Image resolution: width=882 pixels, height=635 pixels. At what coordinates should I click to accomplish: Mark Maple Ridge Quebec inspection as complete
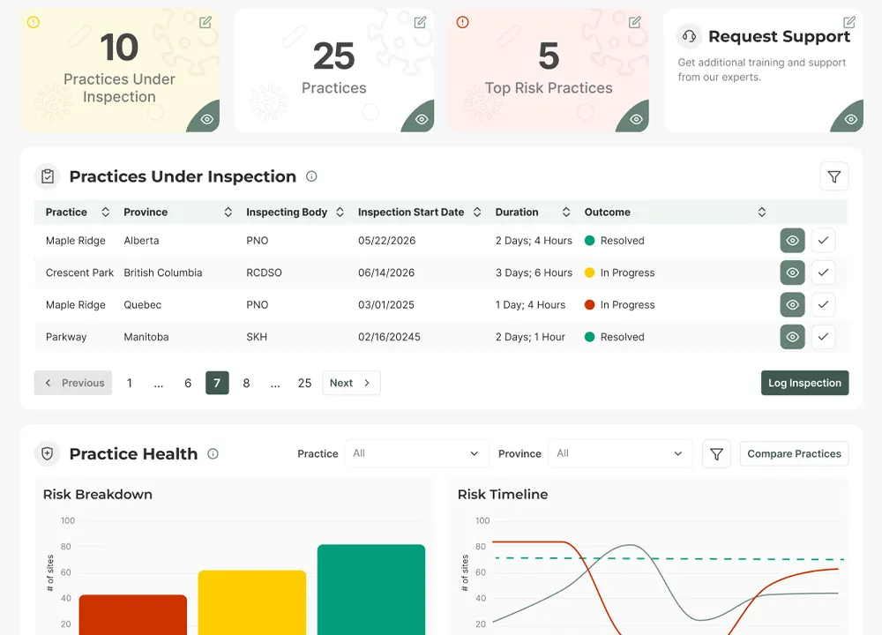coord(823,305)
